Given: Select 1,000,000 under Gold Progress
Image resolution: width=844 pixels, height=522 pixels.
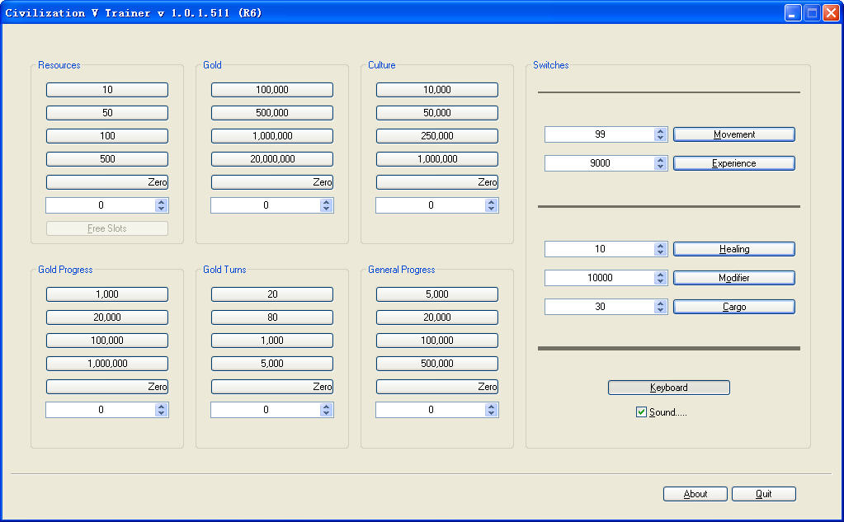Looking at the screenshot, I should pyautogui.click(x=107, y=364).
